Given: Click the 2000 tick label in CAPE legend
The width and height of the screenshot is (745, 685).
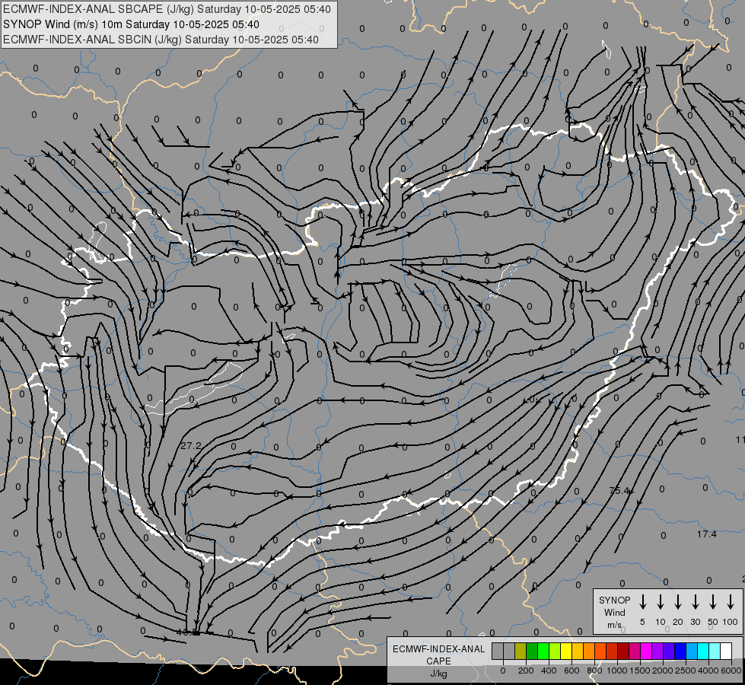Looking at the screenshot, I should click(x=663, y=671).
